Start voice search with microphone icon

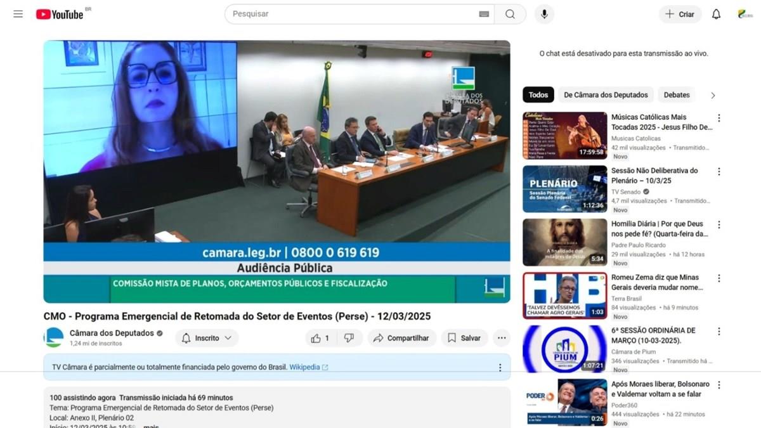coord(544,14)
